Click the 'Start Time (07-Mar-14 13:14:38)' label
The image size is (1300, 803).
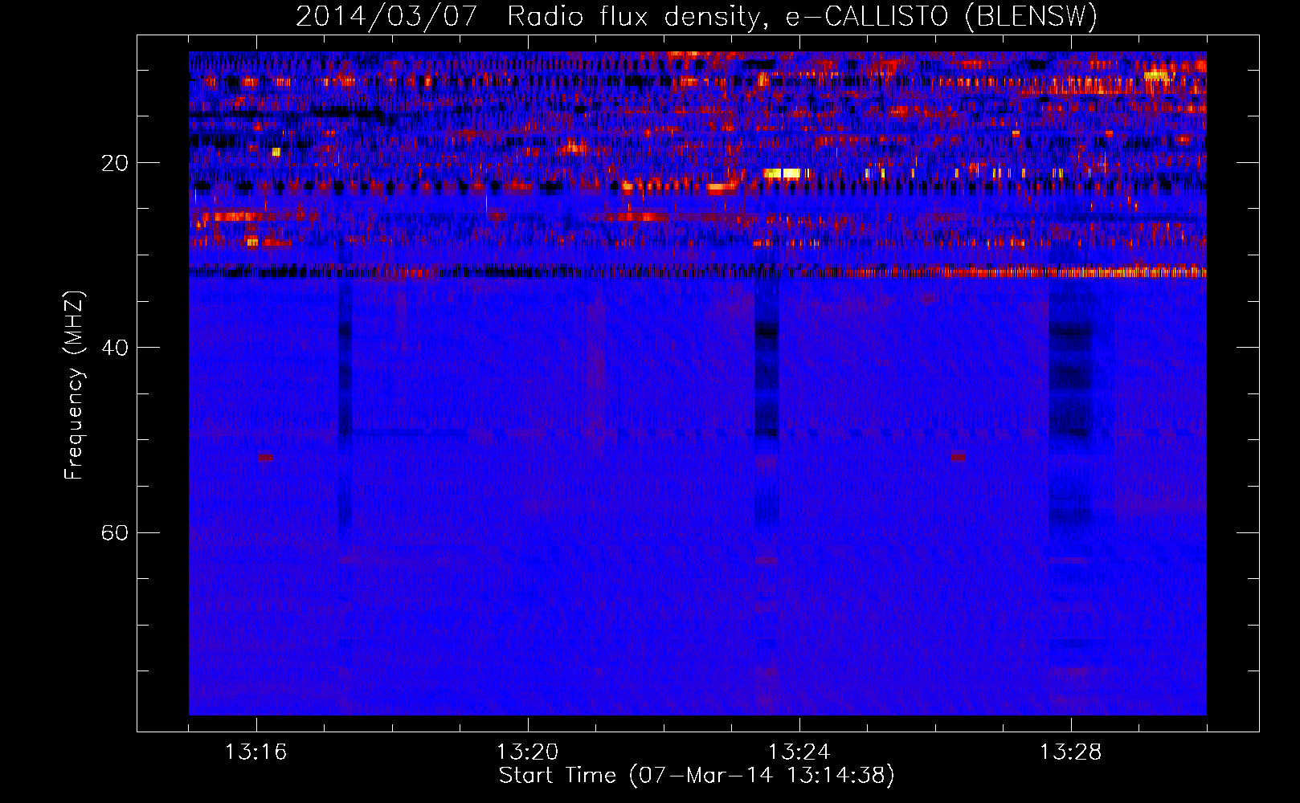pos(697,776)
